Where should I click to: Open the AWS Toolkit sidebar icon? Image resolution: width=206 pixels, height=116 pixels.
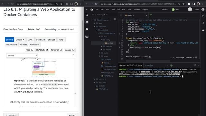(x=87, y=36)
